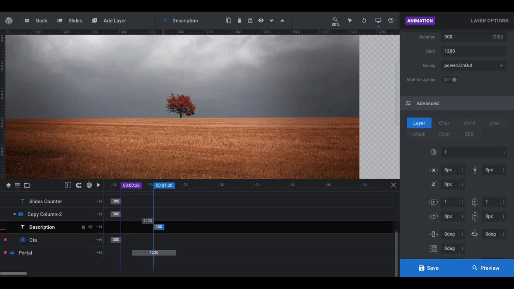Screen dimensions: 514x289
Task: Edit the horizontal scale field
Action: (x=450, y=202)
